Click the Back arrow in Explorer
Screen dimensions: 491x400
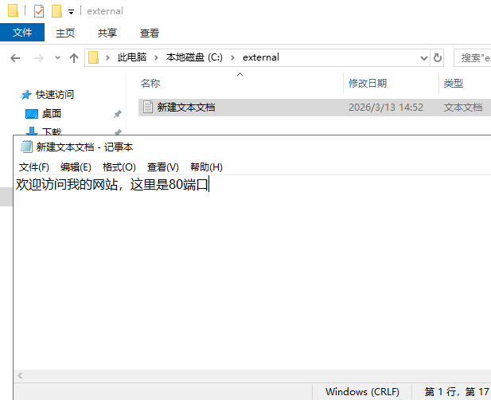[16, 58]
